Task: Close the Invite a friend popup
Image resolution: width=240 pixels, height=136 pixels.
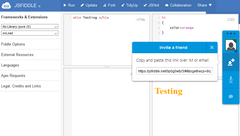Action: coord(212,48)
